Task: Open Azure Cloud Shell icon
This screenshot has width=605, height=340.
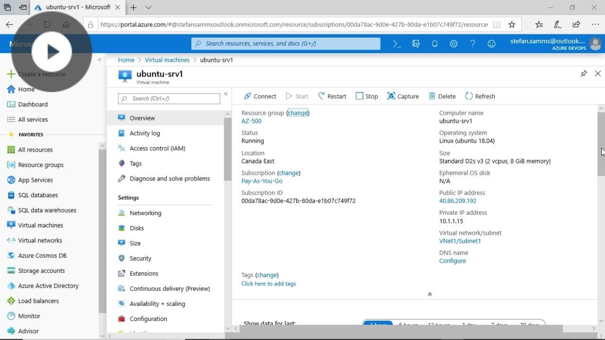Action: click(x=397, y=43)
